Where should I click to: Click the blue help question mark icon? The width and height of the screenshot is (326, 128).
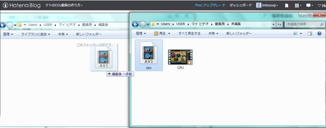pos(319,33)
